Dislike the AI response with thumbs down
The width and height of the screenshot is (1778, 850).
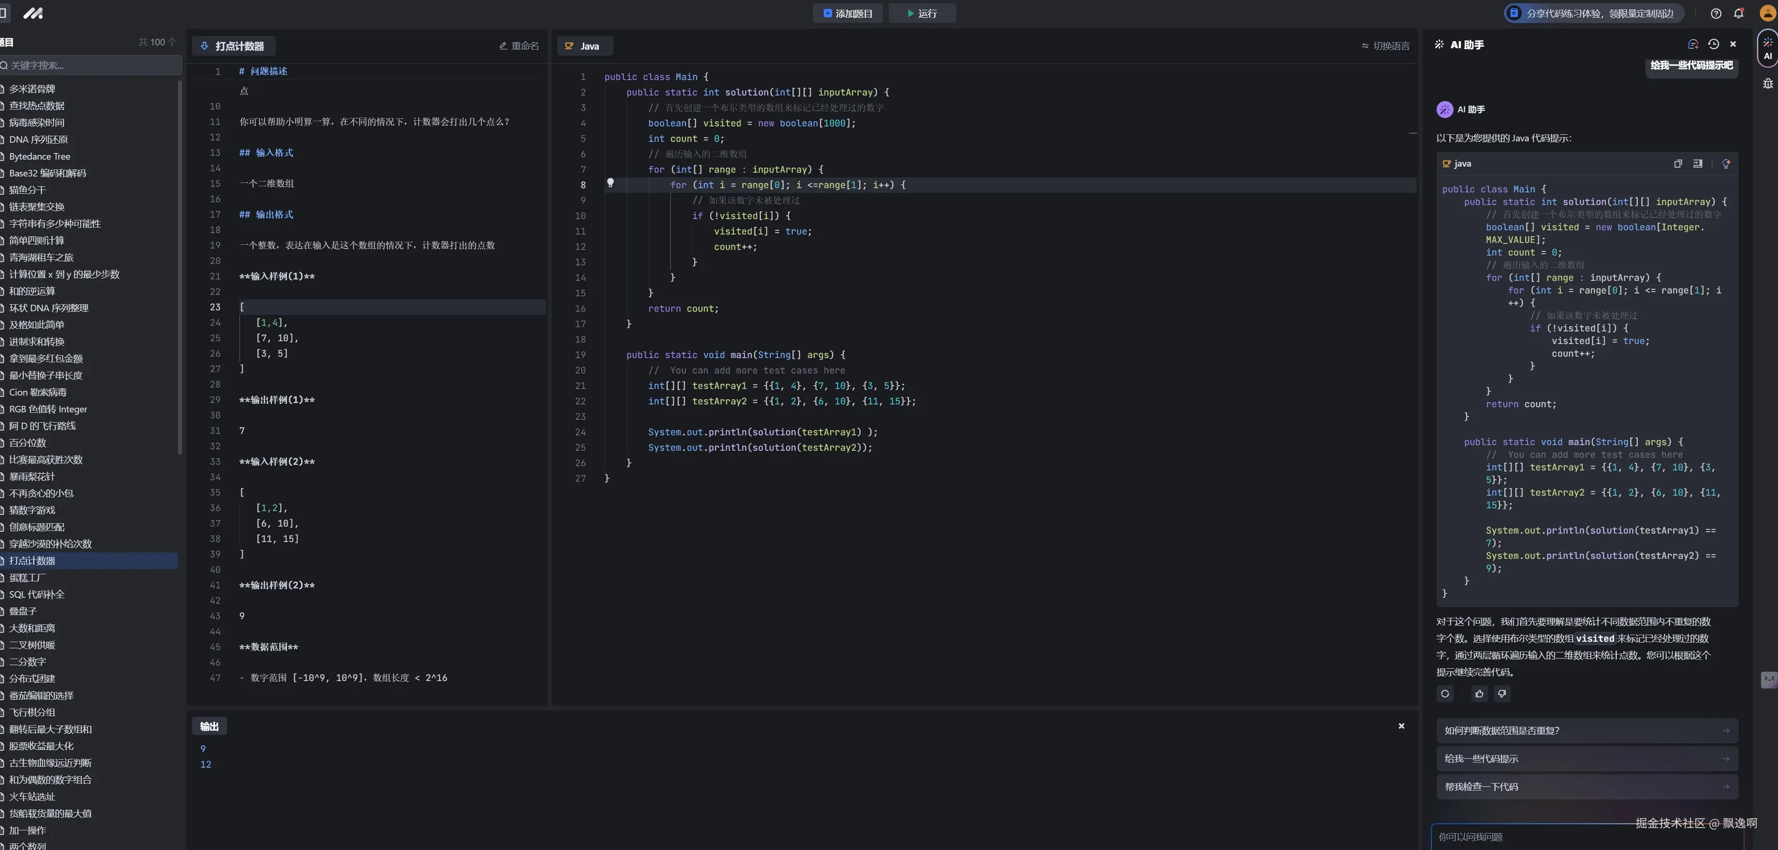point(1502,693)
